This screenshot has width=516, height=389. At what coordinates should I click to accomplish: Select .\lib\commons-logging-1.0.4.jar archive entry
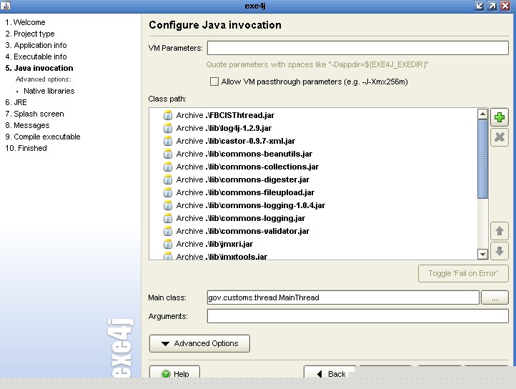[244, 205]
